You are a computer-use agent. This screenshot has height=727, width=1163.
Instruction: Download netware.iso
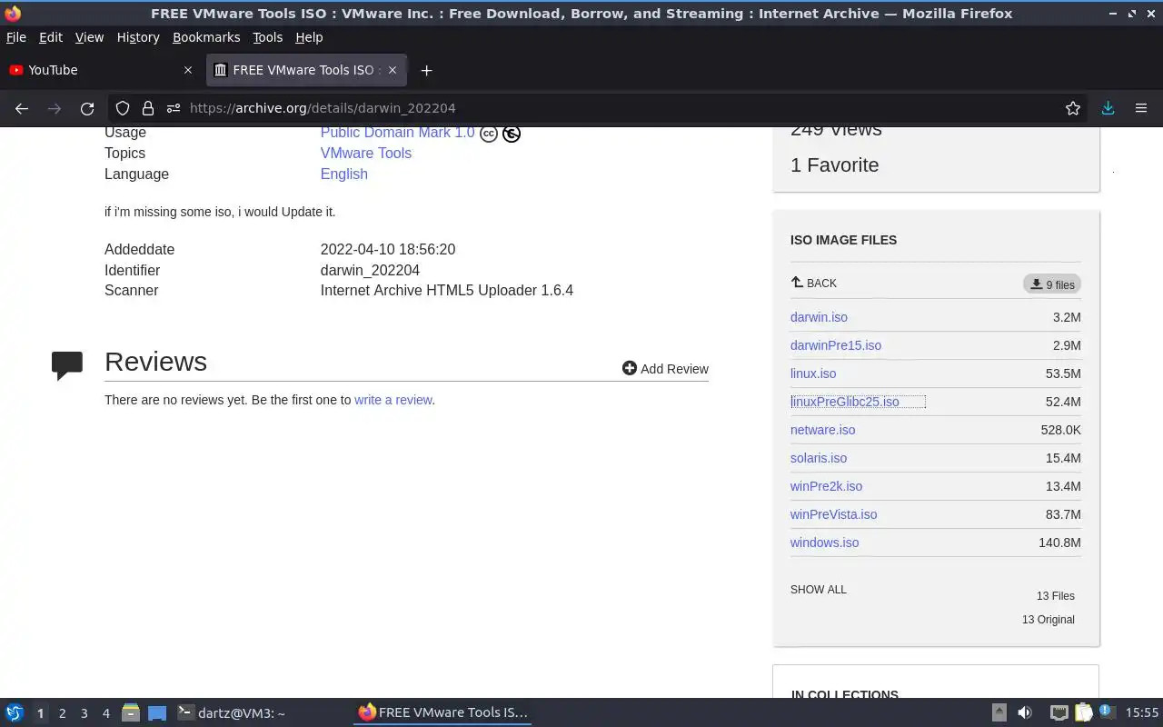823,430
